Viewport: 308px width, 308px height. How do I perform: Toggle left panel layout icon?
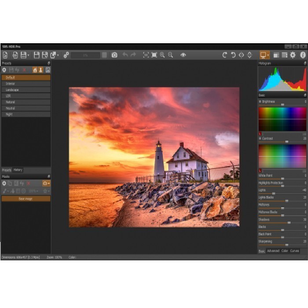point(276,55)
